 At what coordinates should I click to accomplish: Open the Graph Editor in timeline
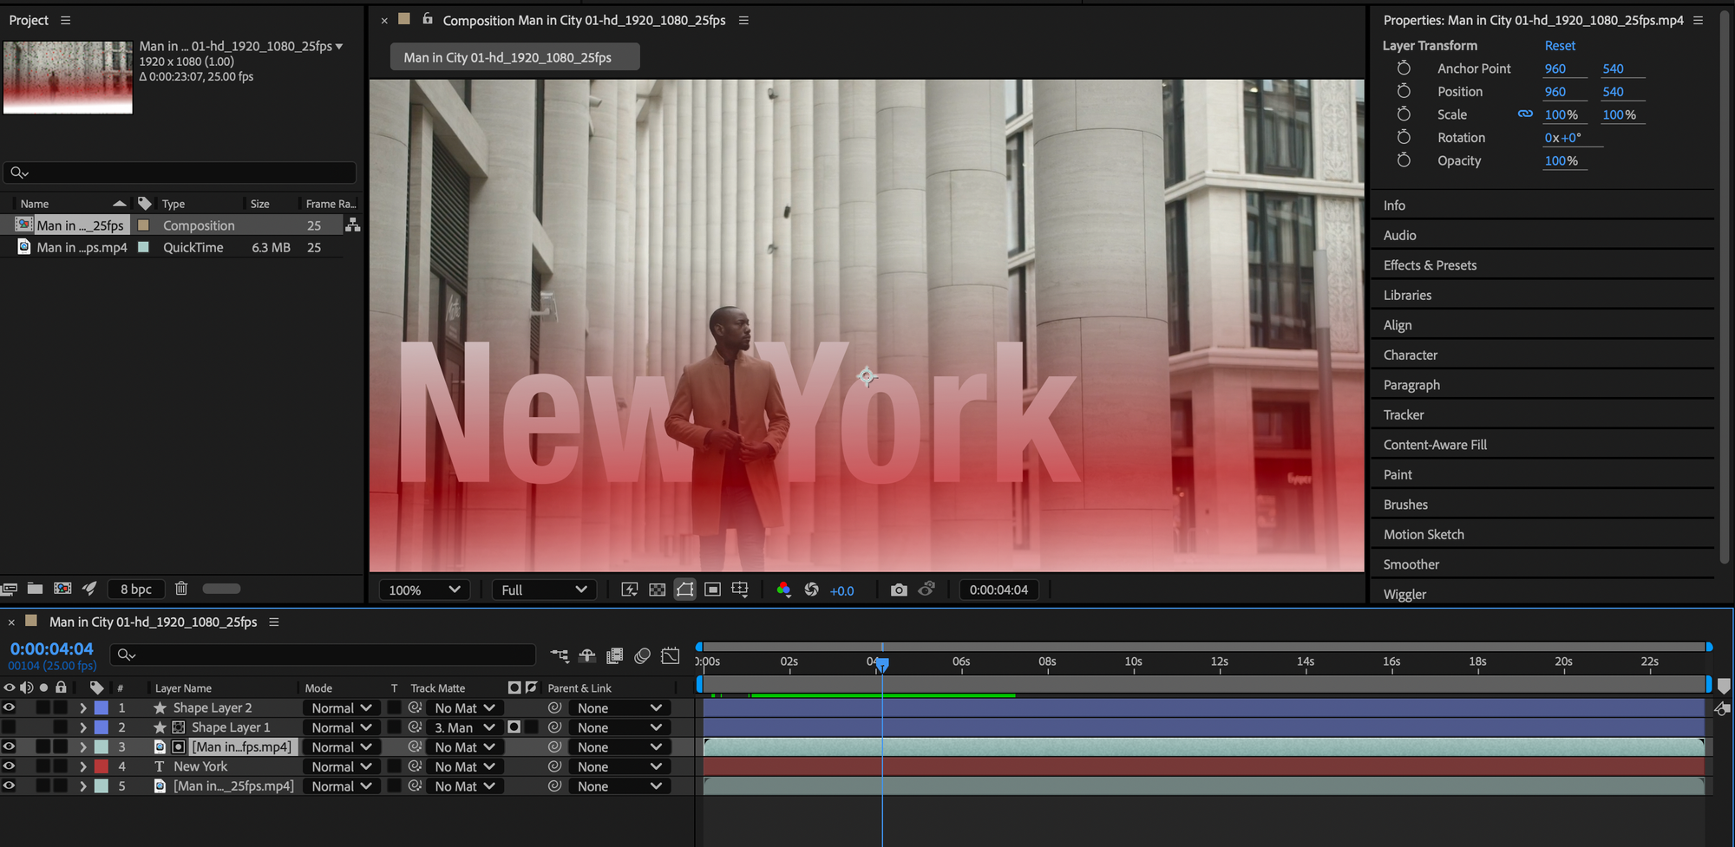670,655
